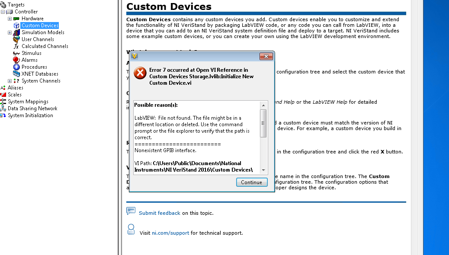The image size is (449, 255).
Task: Click the red Alarms bell icon
Action: pyautogui.click(x=16, y=60)
